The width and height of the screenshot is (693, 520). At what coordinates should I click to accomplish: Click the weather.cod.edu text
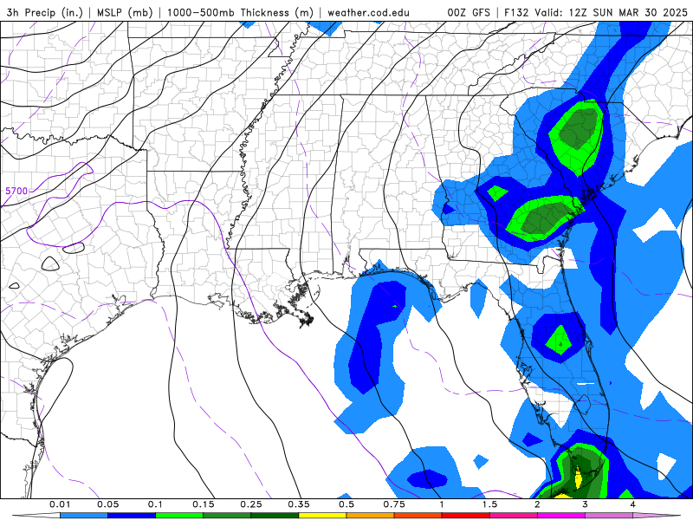click(x=368, y=13)
